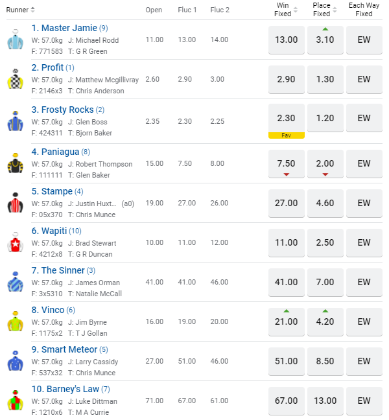
Task: Click Frosty Rocks' blue jockey silk icon
Action: point(15,121)
